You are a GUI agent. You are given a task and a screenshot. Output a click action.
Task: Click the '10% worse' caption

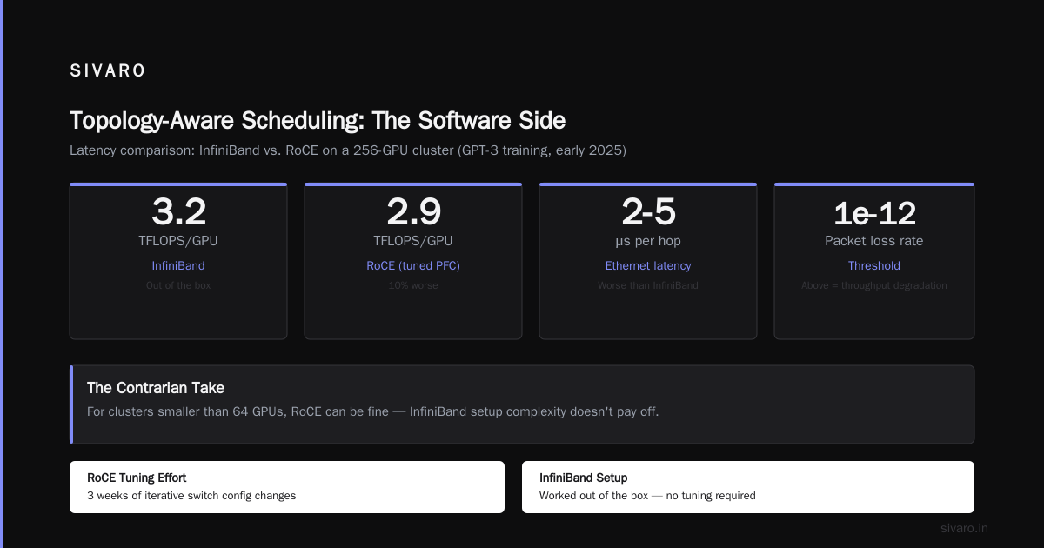413,285
